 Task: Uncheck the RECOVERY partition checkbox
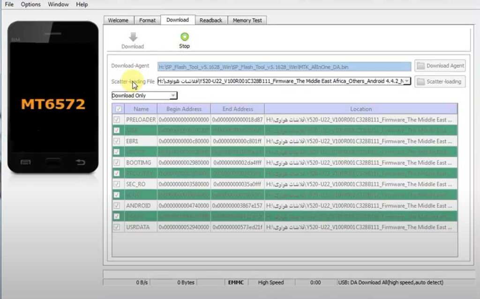click(x=117, y=173)
